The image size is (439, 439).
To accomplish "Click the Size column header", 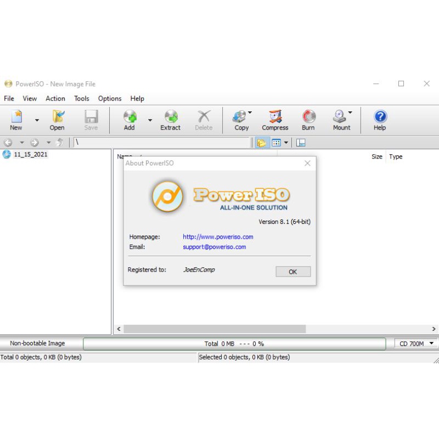I will (377, 157).
